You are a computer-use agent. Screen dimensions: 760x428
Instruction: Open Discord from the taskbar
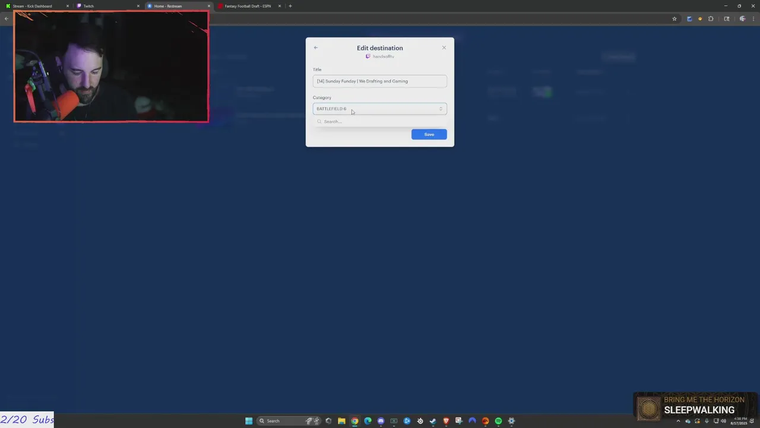(x=381, y=421)
